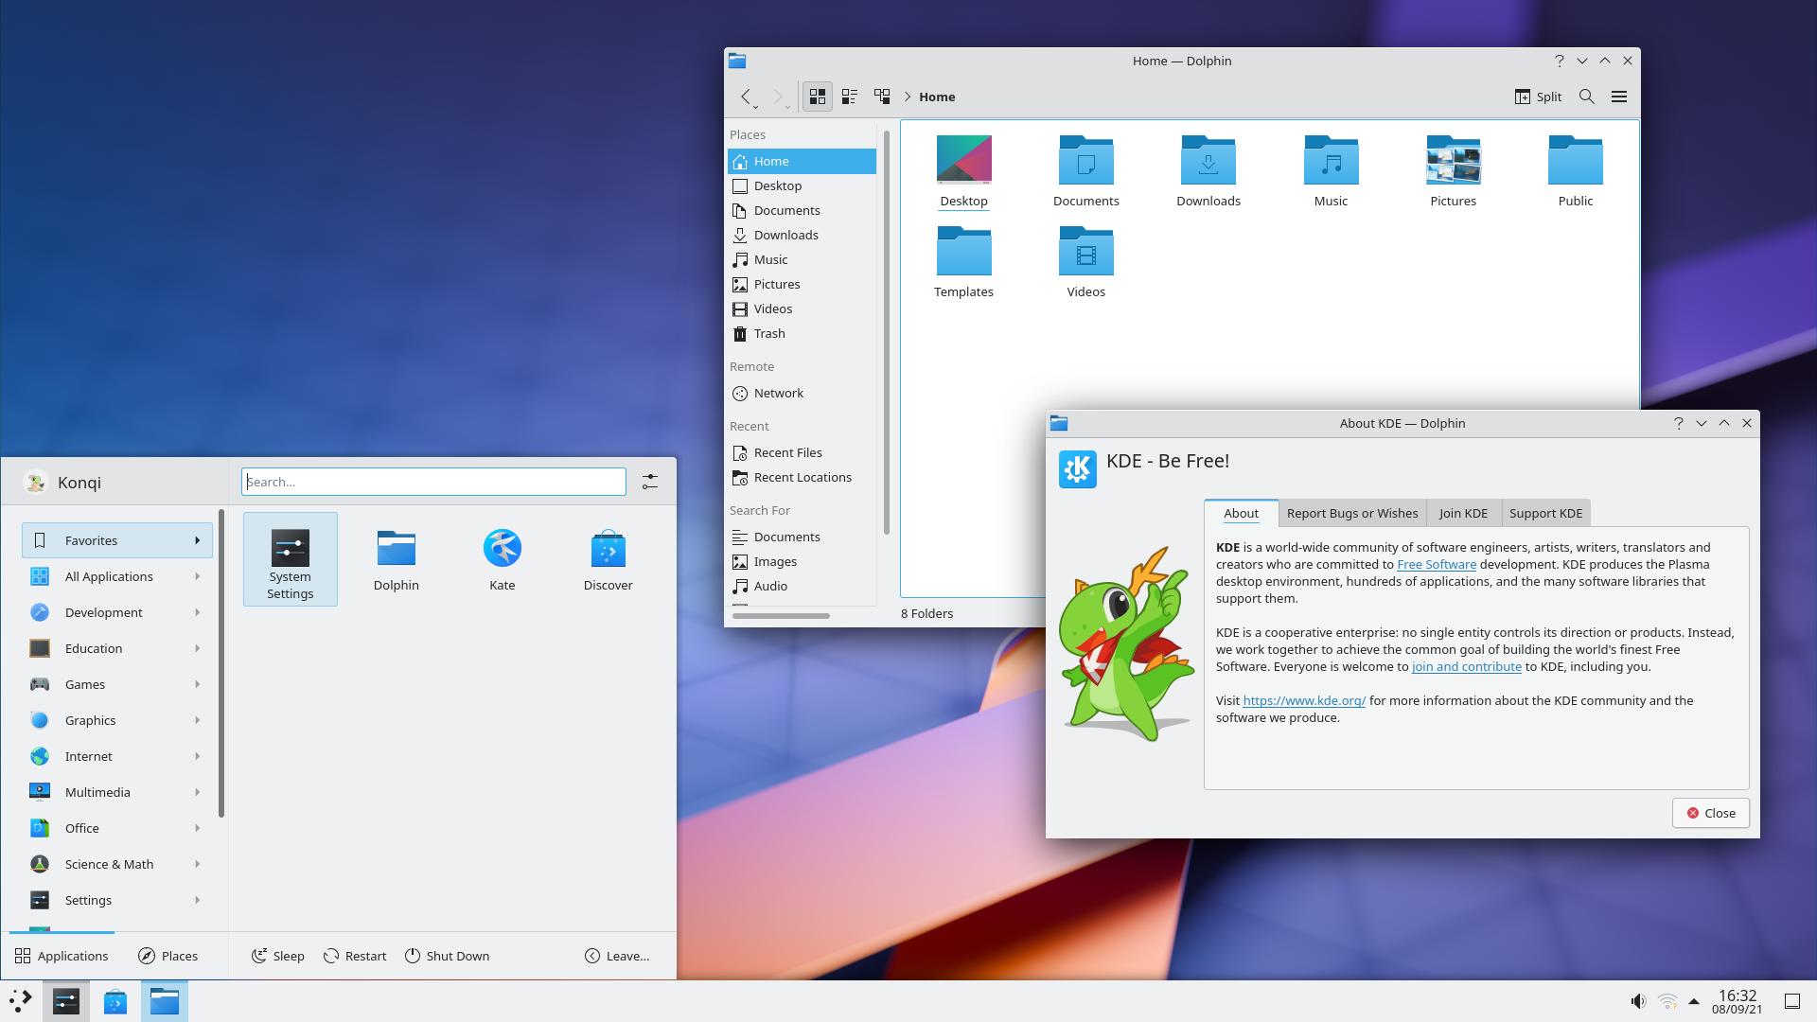Screen dimensions: 1817x1022
Task: Switch launcher to Applications view
Action: pos(62,956)
